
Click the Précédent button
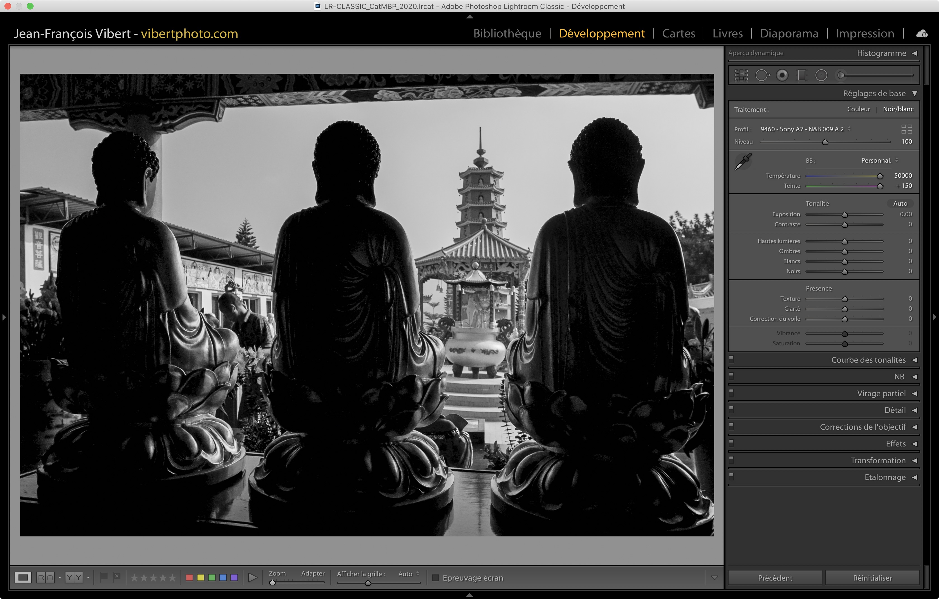774,577
